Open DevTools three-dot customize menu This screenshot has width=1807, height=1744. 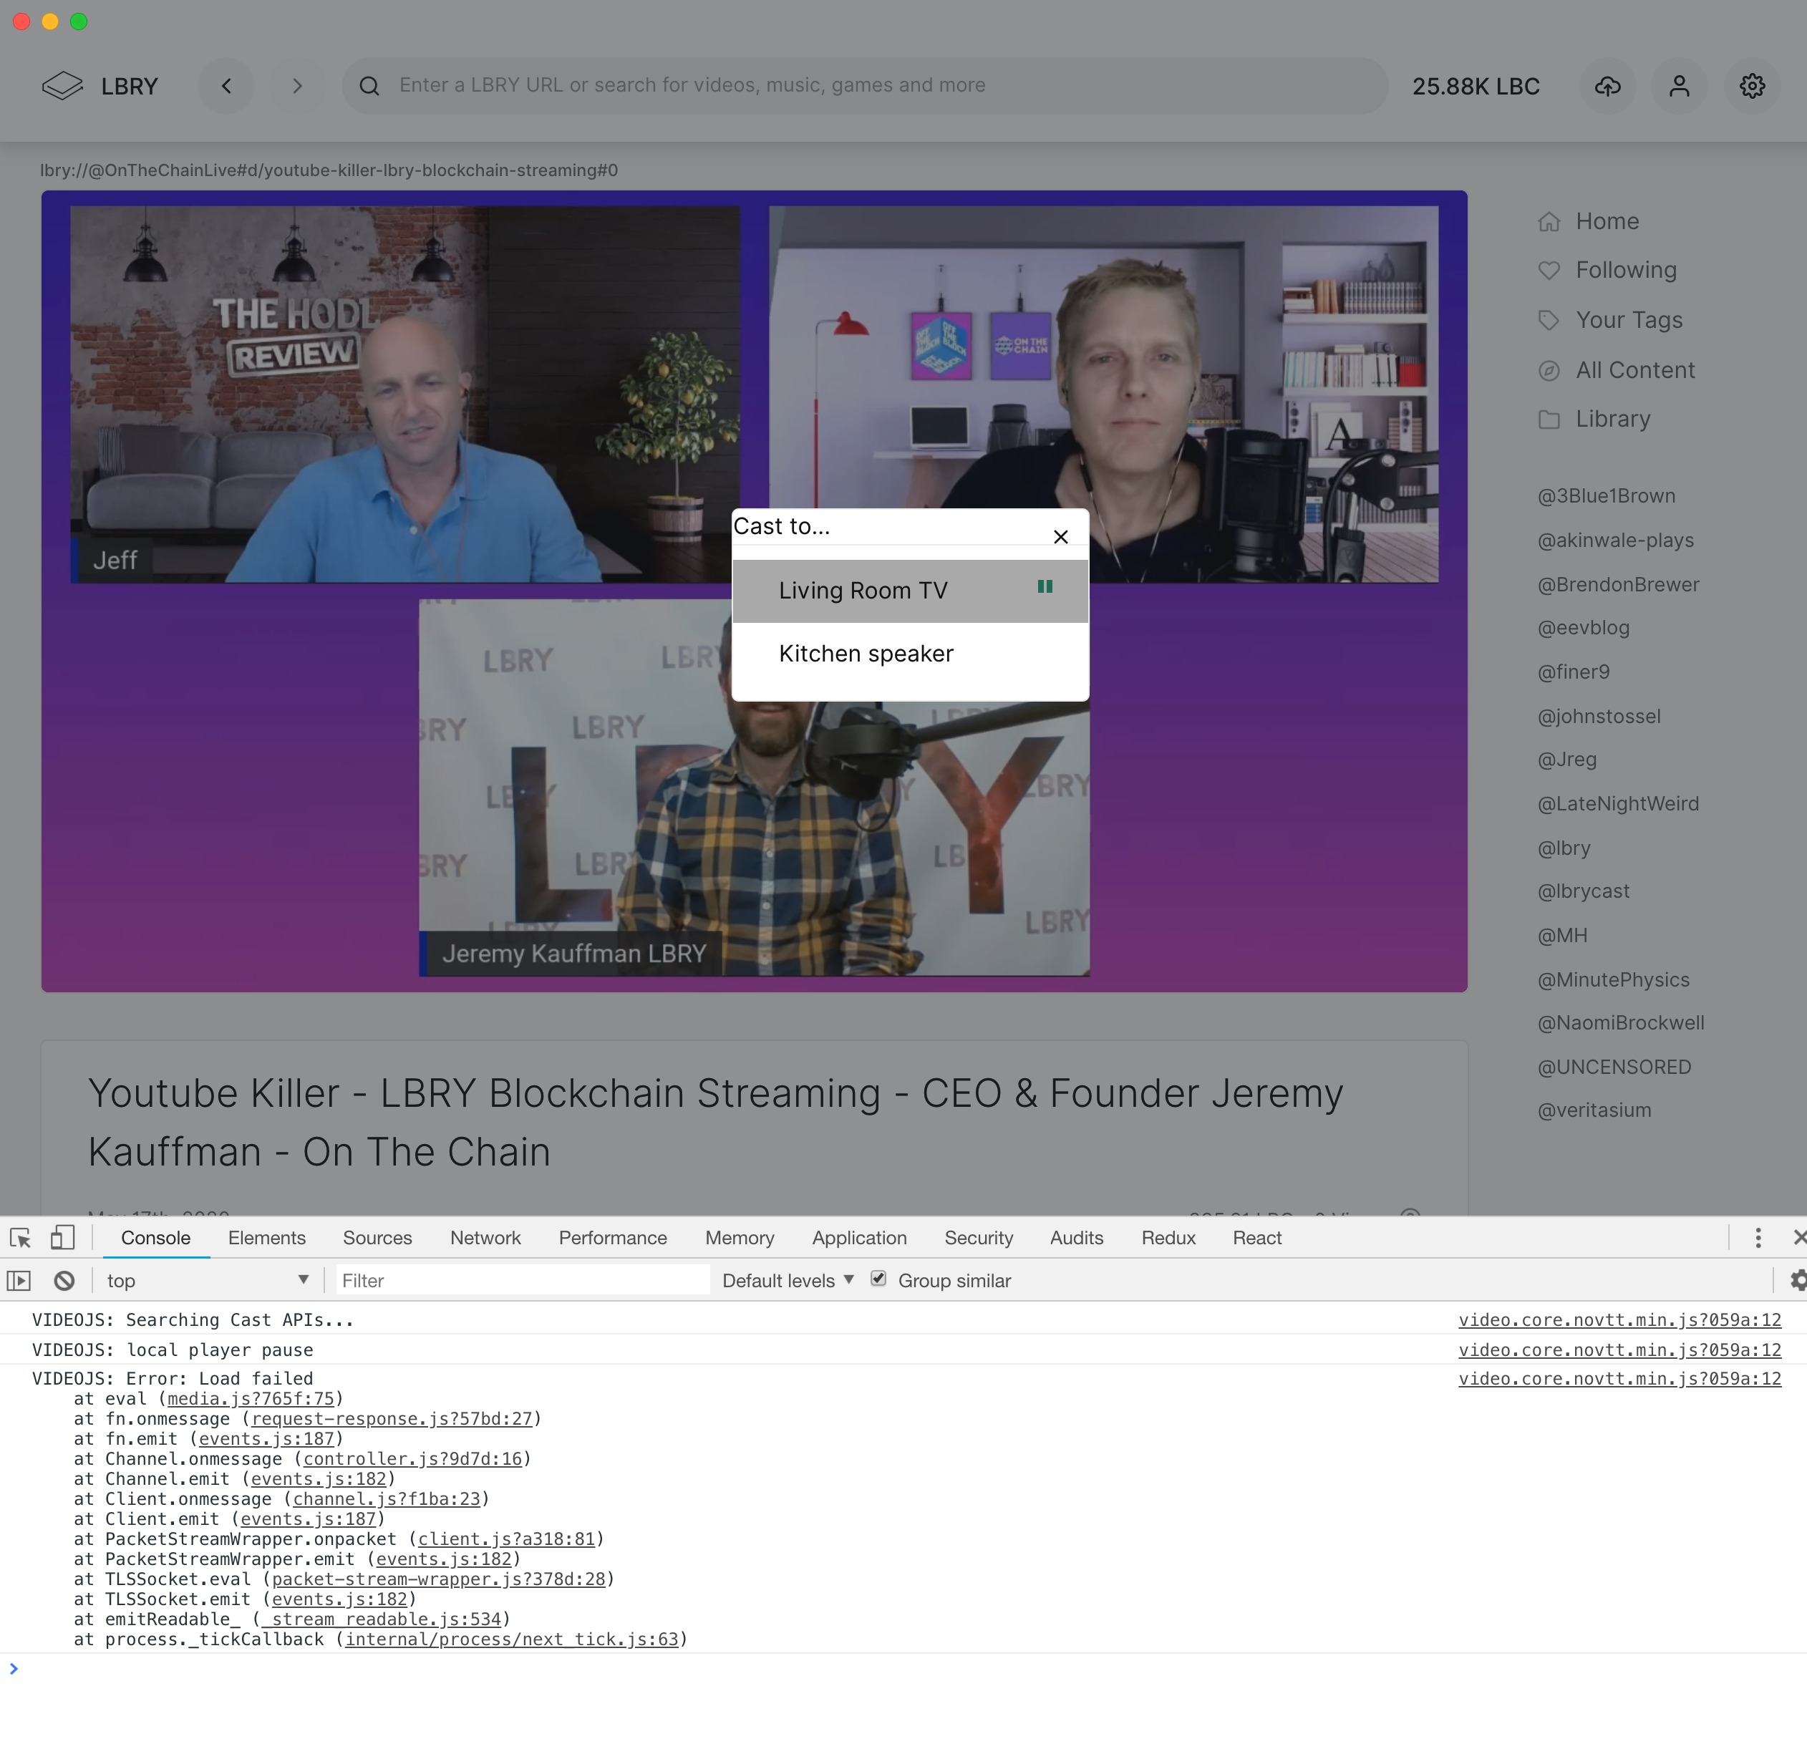tap(1758, 1238)
